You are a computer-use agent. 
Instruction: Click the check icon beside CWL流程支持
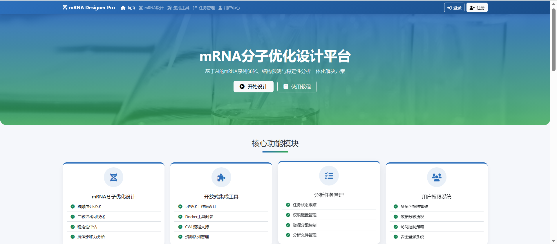[x=180, y=227]
